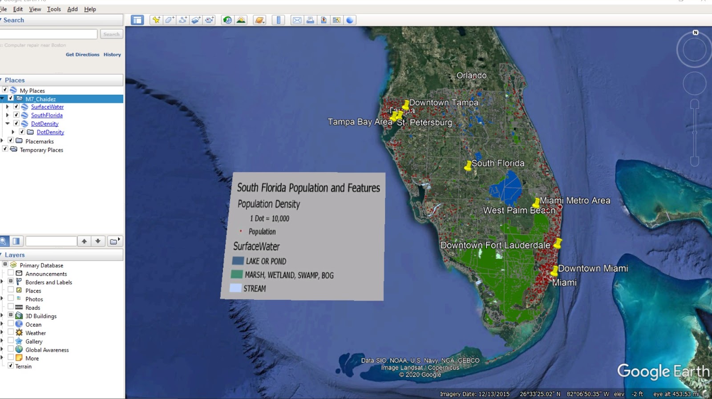Click the Downtown Fort Lauderdale pushpin
Viewport: 712px width, 399px height.
(x=557, y=243)
